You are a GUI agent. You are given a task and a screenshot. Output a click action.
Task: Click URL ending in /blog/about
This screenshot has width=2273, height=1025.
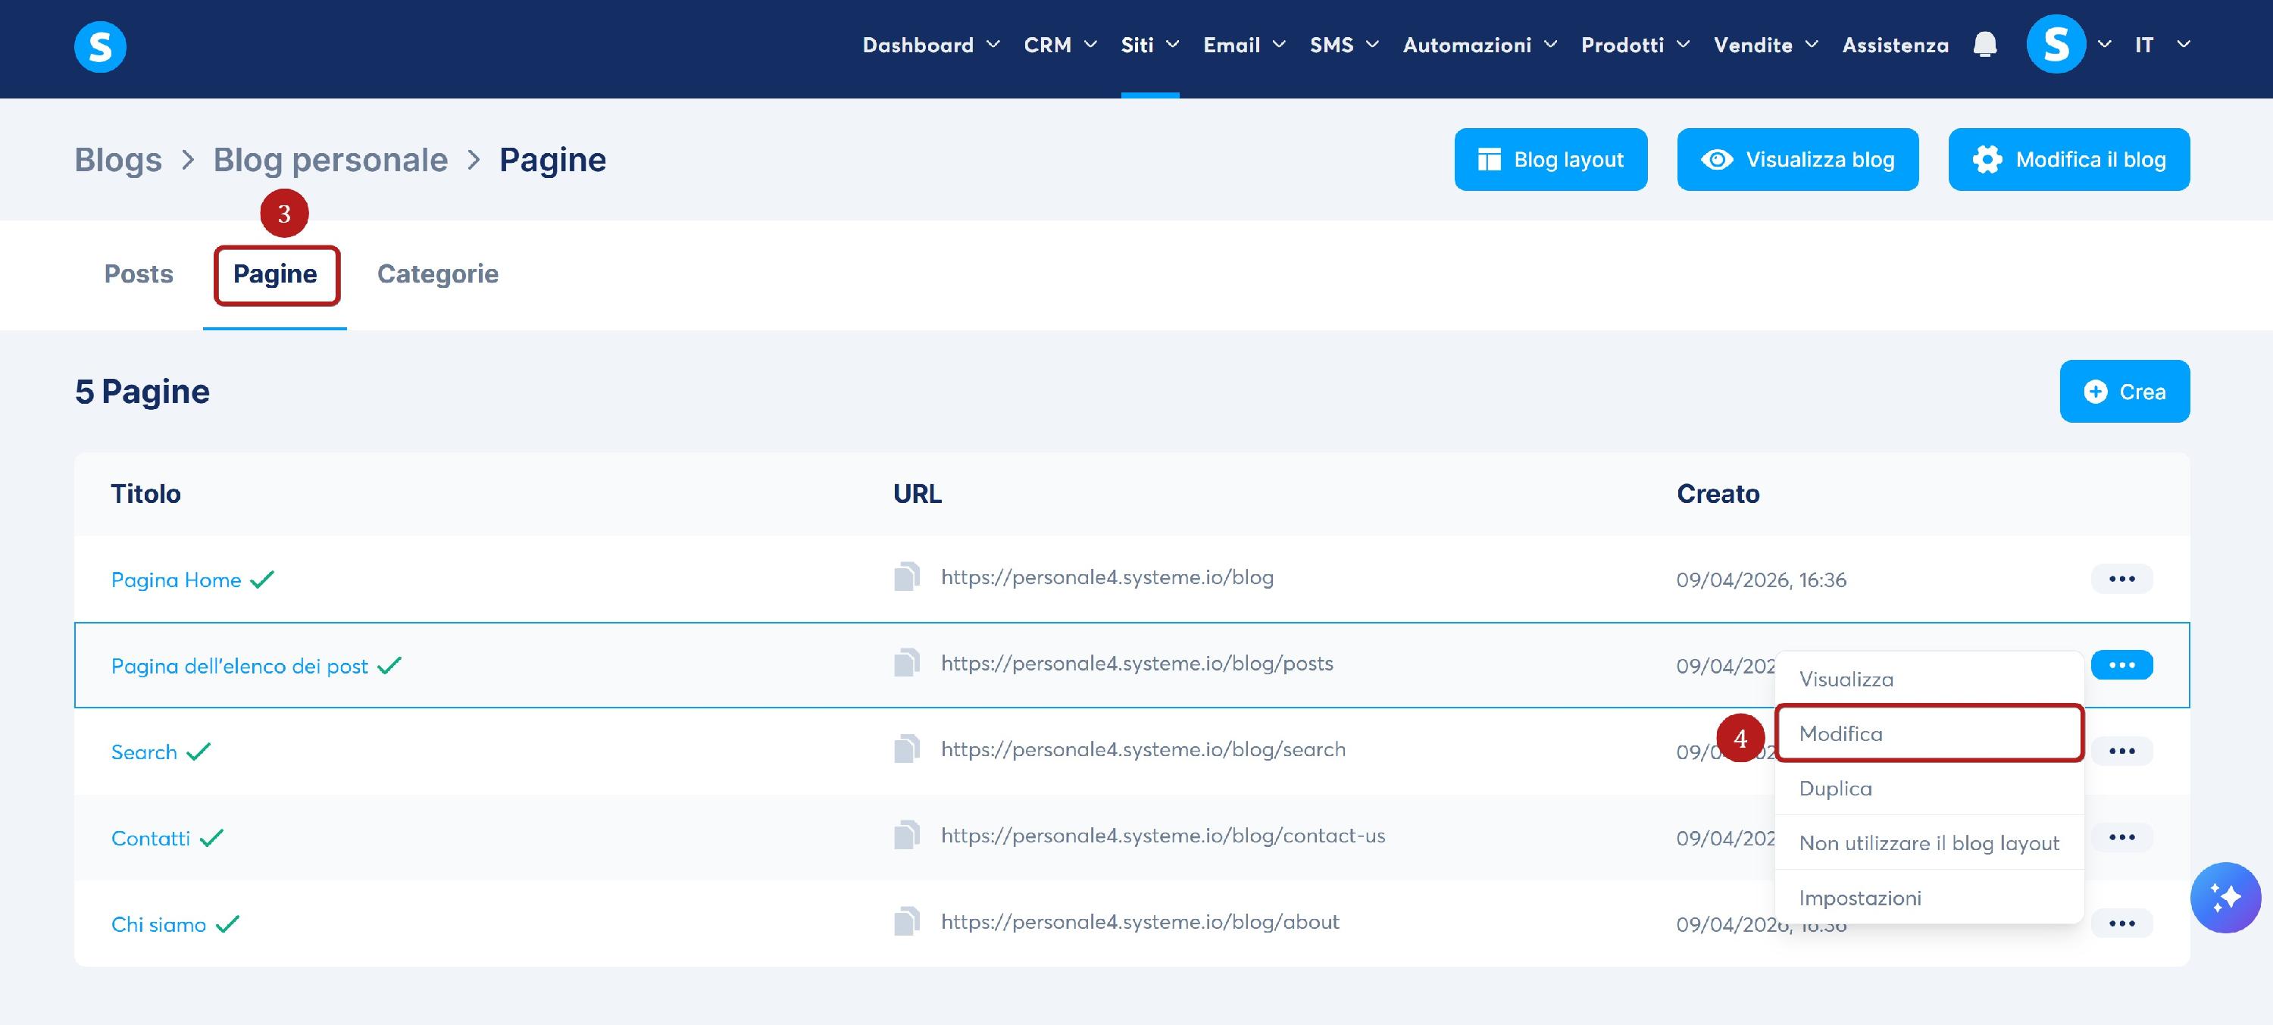1139,922
